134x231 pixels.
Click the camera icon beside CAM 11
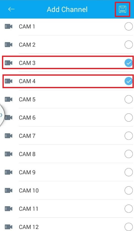tap(8, 209)
